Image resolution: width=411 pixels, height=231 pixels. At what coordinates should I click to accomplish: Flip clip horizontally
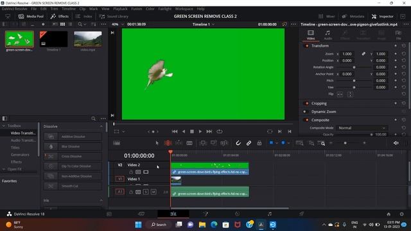[340, 94]
